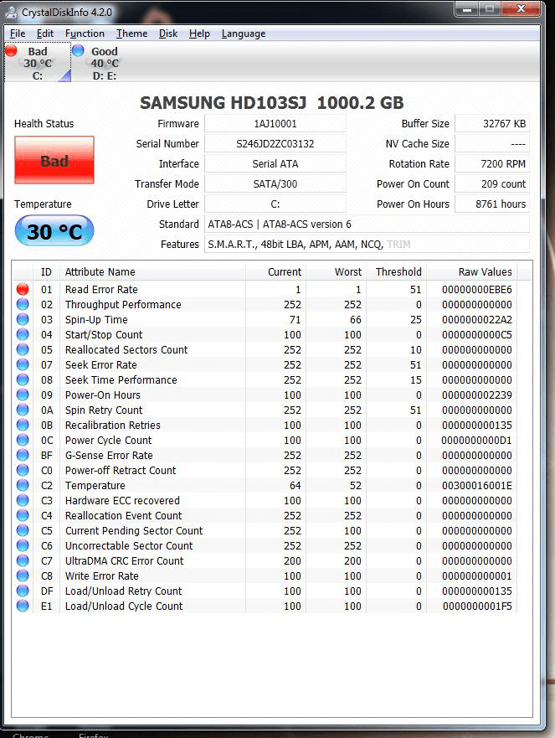Screen dimensions: 555x738
Task: Click the Serial Number field value
Action: click(x=275, y=144)
